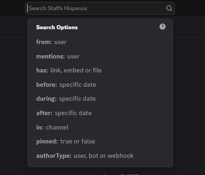Choose 'before: specific date' filter
The height and width of the screenshot is (175, 205).
coord(100,84)
